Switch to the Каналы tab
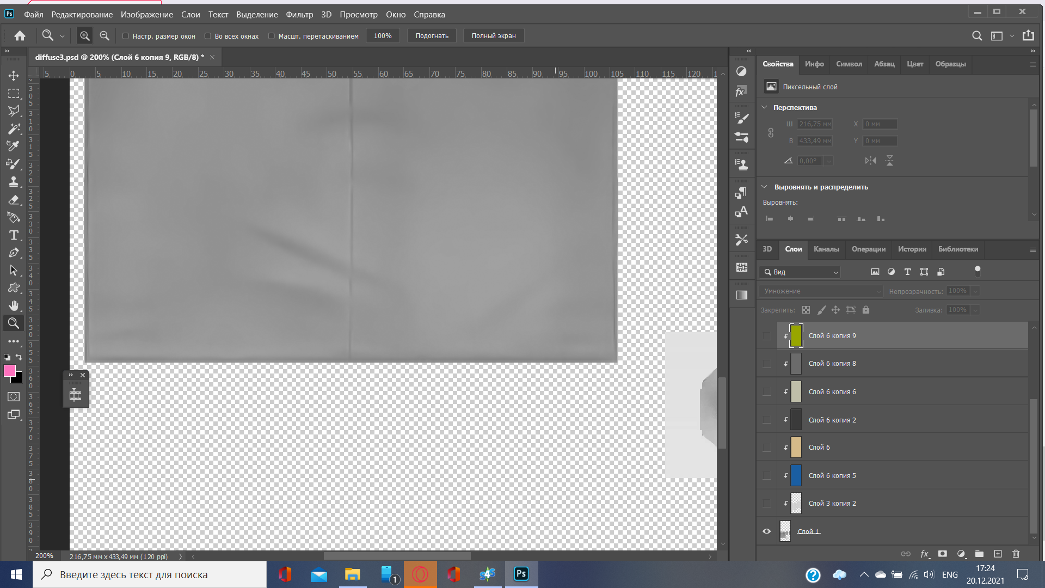The height and width of the screenshot is (588, 1045). [x=826, y=249]
